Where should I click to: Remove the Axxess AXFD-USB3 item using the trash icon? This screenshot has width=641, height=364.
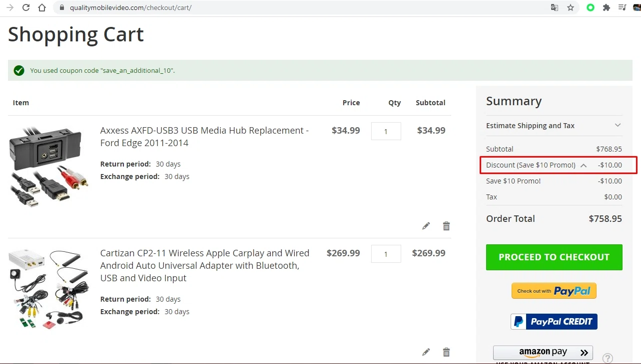tap(447, 226)
